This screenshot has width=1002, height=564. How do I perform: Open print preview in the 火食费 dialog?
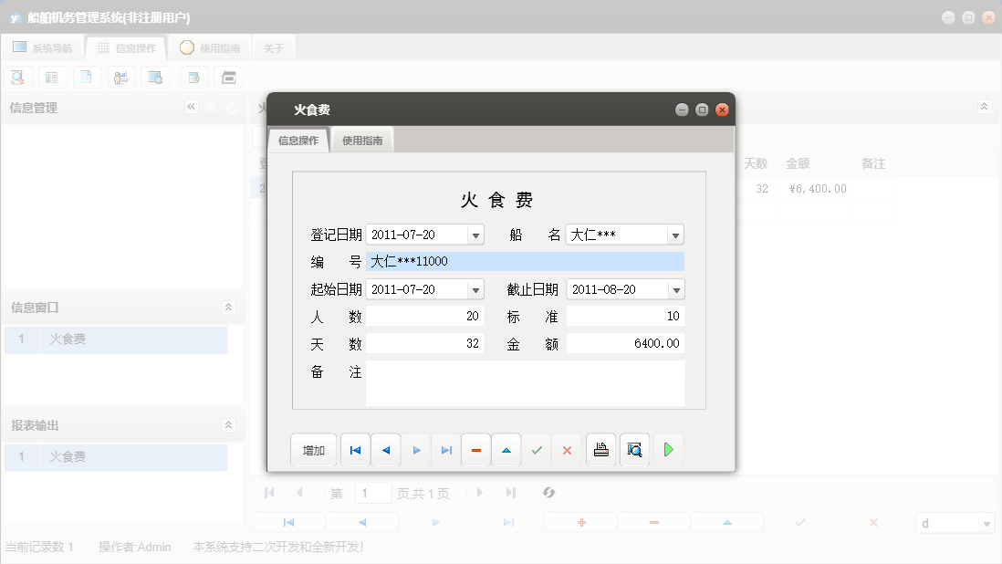click(x=634, y=449)
